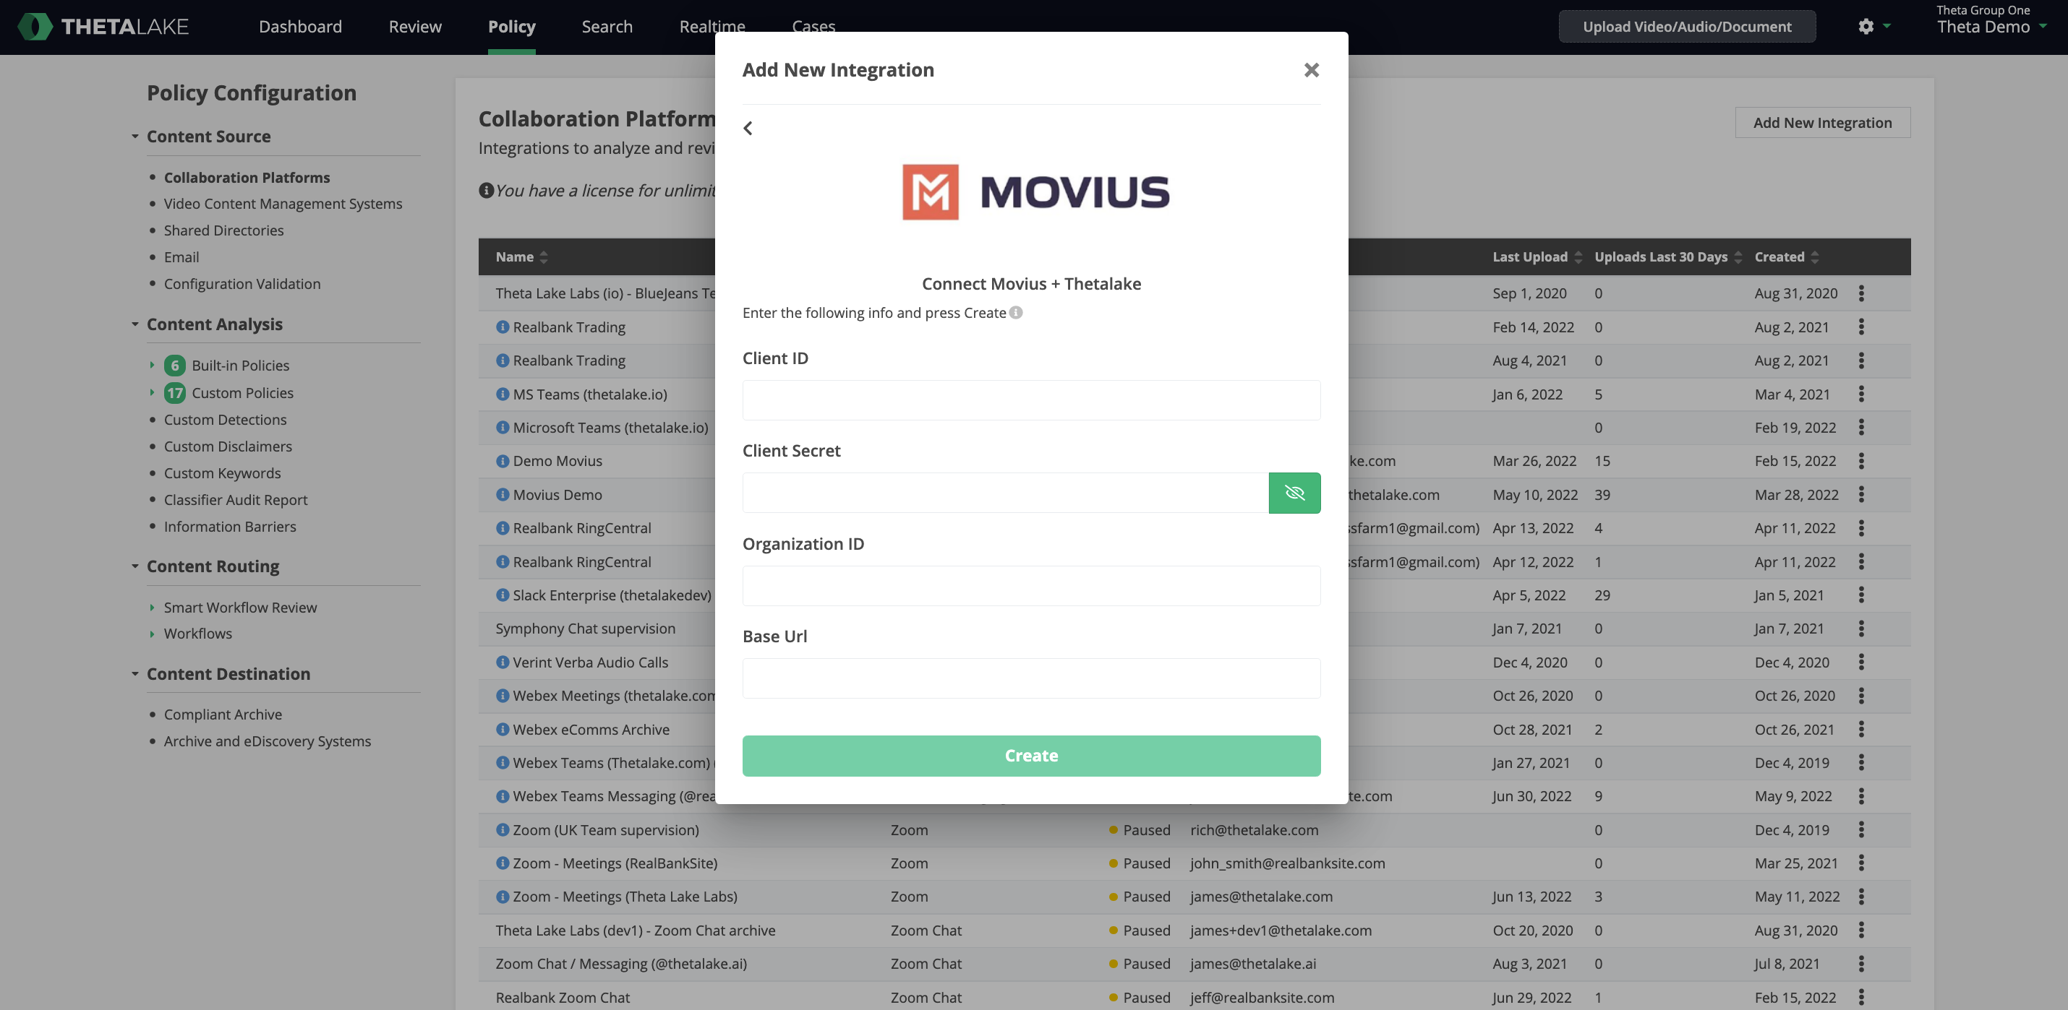This screenshot has width=2068, height=1010.
Task: Click info icon beside MS Teams (thetalake.io)
Action: [503, 394]
